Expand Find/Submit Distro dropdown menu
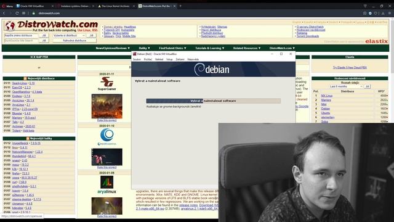 point(172,48)
